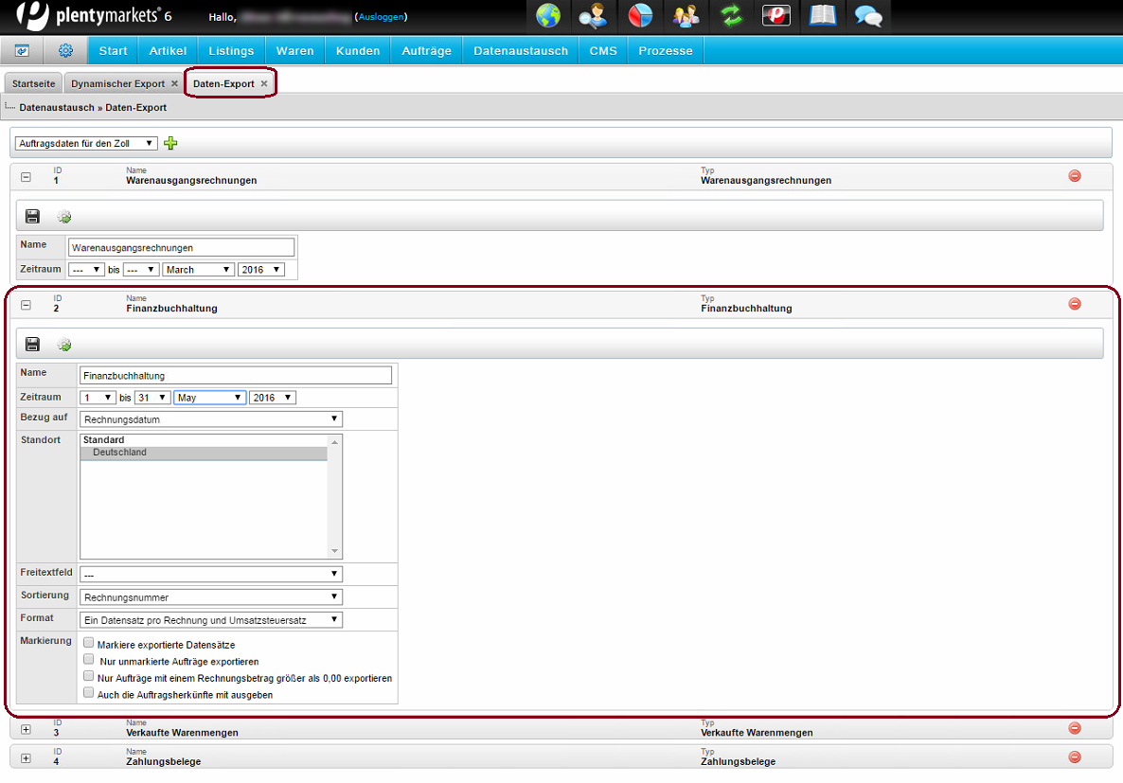This screenshot has height=783, width=1123.
Task: Open the speech bubbles forum icon
Action: [867, 16]
